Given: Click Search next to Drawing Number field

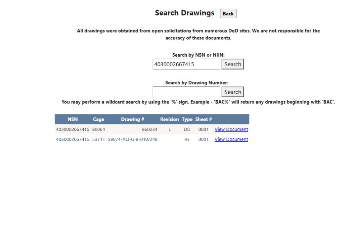Looking at the screenshot, I should click(x=233, y=92).
